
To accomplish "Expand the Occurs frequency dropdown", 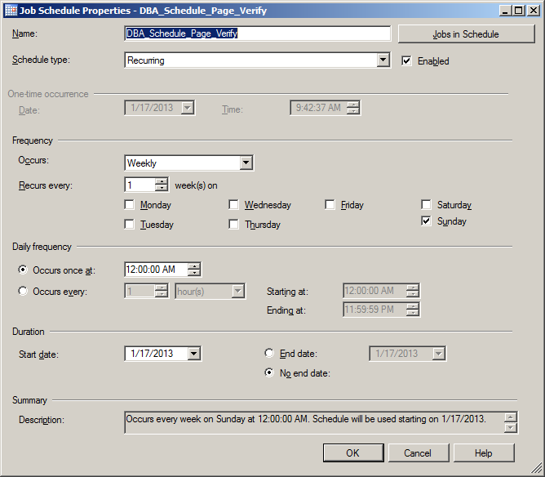I will coord(246,163).
